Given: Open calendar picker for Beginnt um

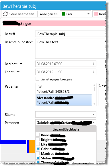Looking at the screenshot, I should [94, 64].
